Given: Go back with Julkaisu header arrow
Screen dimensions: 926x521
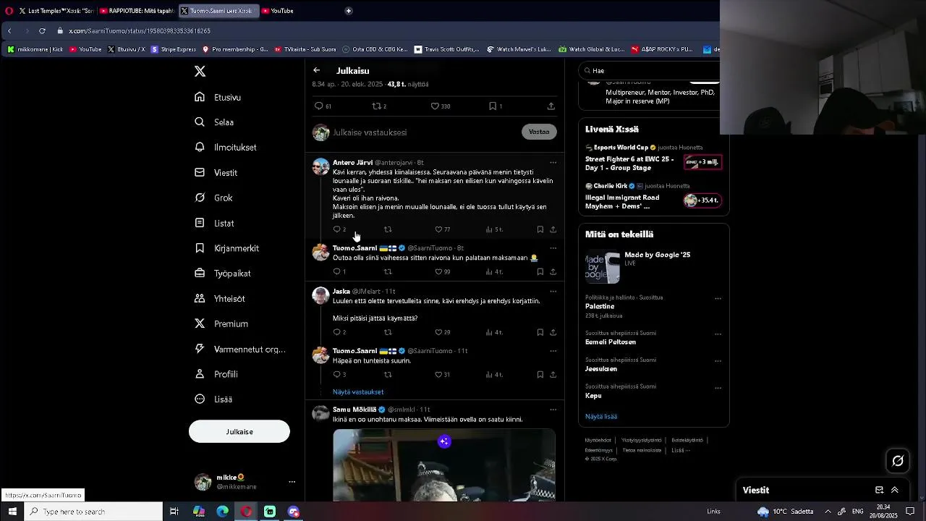Looking at the screenshot, I should coord(316,70).
